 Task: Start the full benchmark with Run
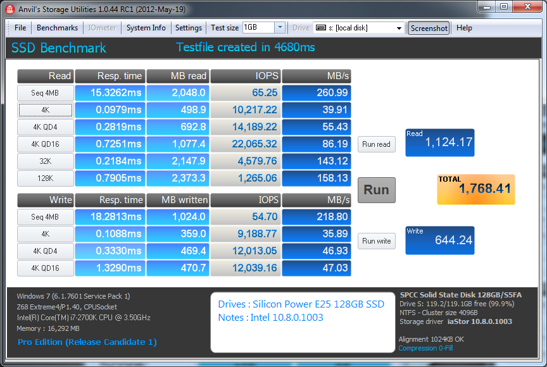pos(377,190)
